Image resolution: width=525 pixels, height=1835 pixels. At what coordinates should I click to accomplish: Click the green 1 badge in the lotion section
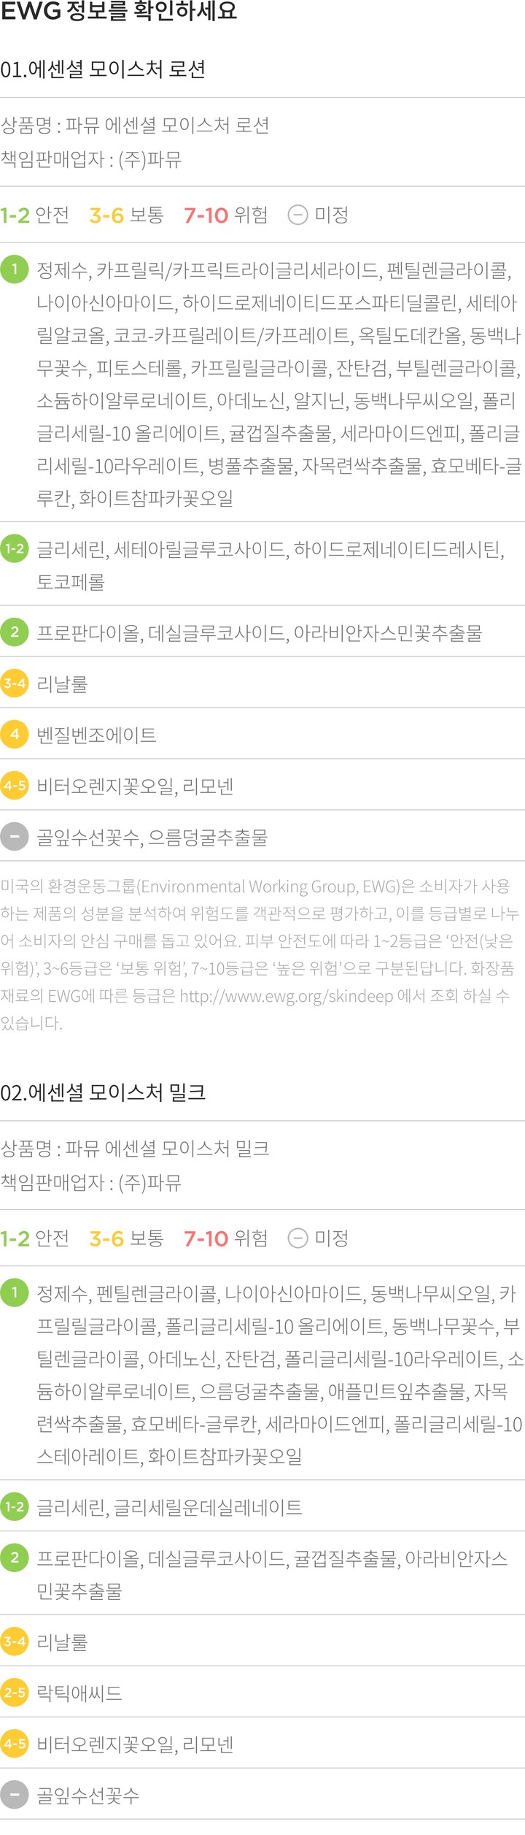coord(14,269)
